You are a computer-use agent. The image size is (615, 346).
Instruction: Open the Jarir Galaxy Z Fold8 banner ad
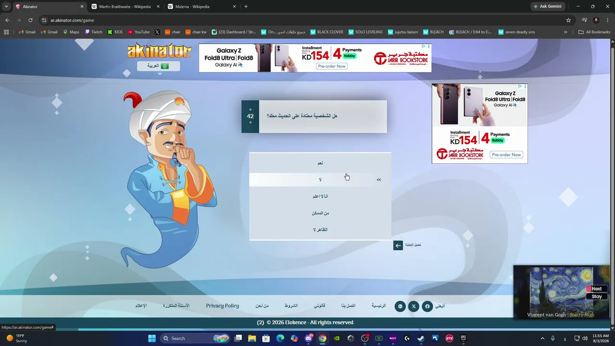315,58
